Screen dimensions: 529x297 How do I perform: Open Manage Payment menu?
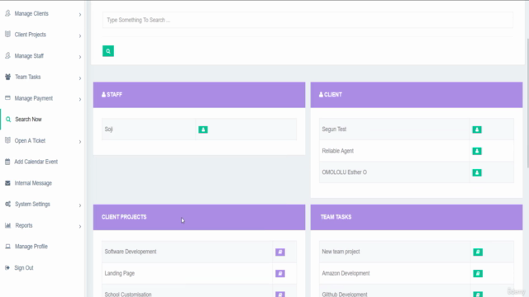pyautogui.click(x=34, y=98)
